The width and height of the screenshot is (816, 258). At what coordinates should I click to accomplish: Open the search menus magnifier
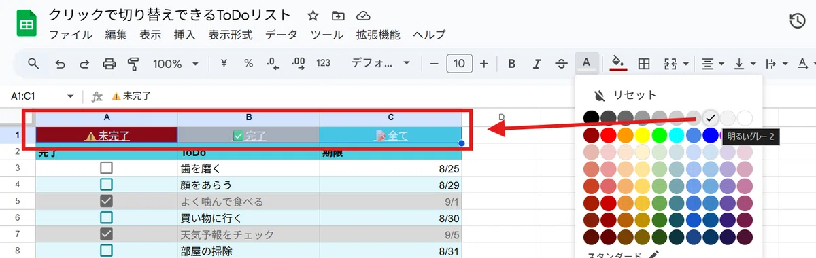33,64
